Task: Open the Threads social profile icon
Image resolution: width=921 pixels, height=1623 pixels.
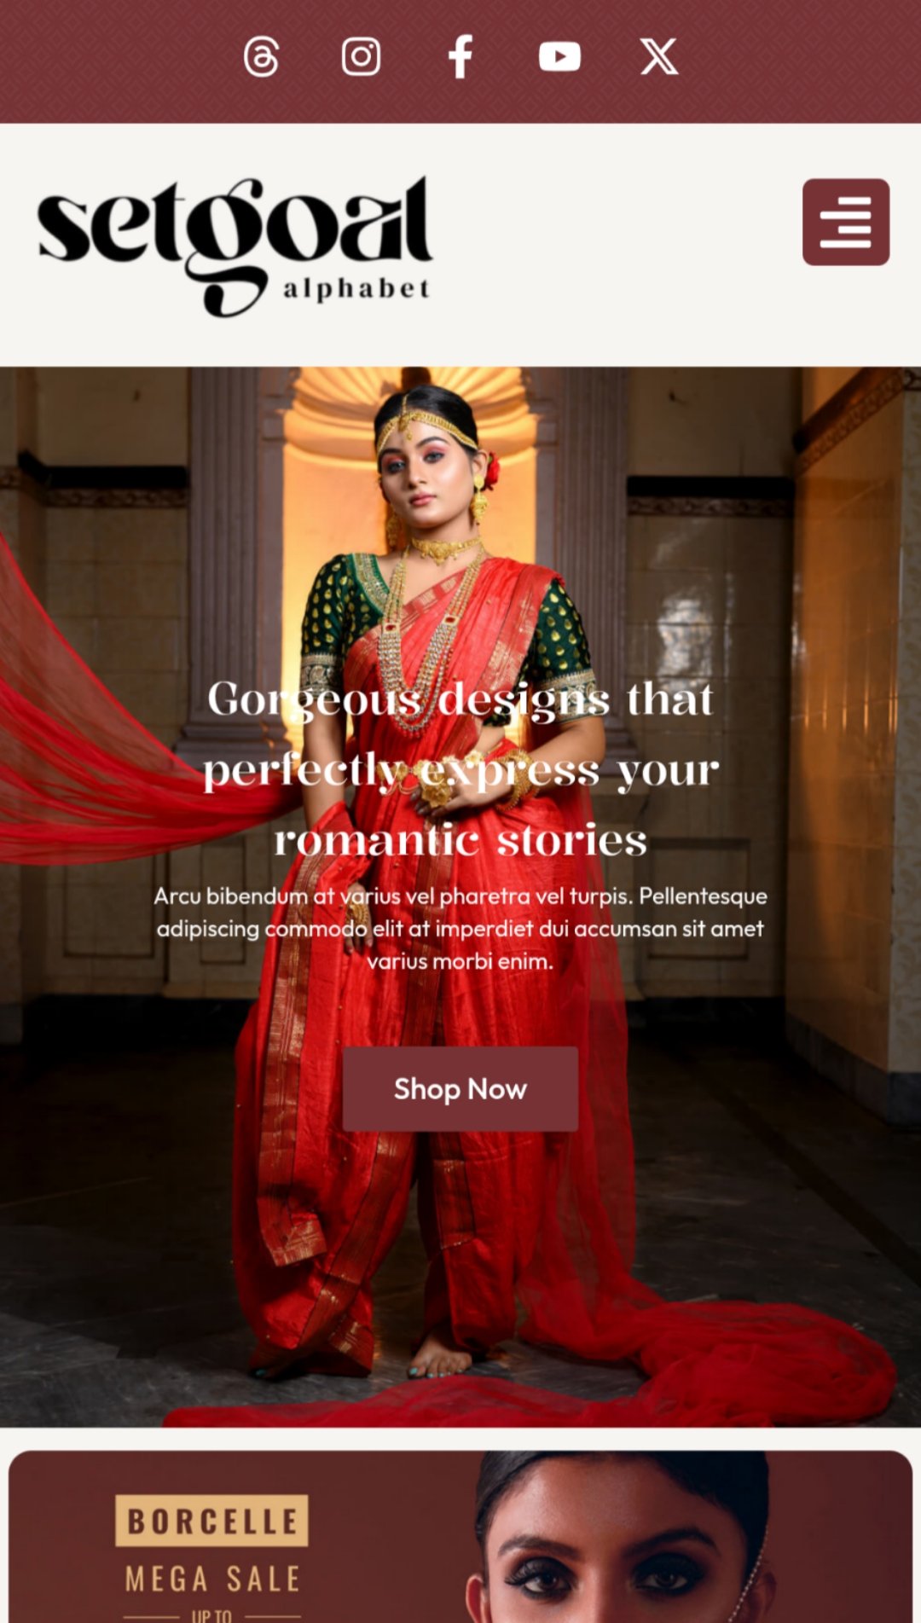Action: (x=261, y=57)
